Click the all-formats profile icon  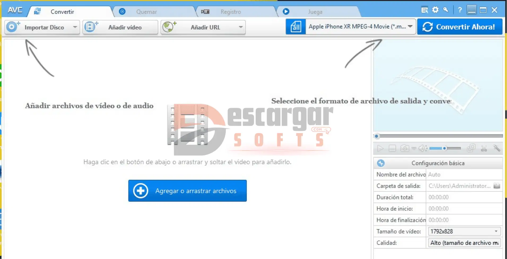(296, 27)
